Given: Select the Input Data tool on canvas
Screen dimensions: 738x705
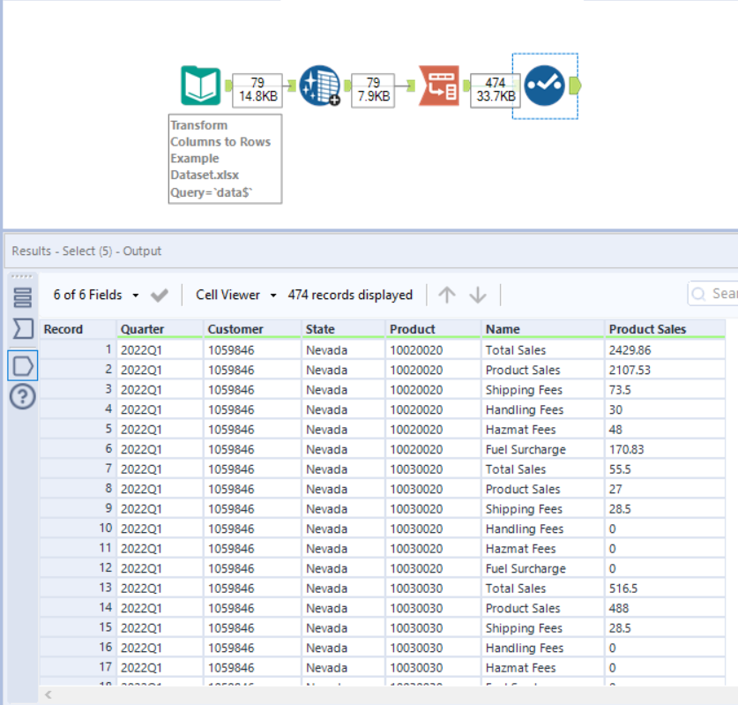Looking at the screenshot, I should click(200, 86).
